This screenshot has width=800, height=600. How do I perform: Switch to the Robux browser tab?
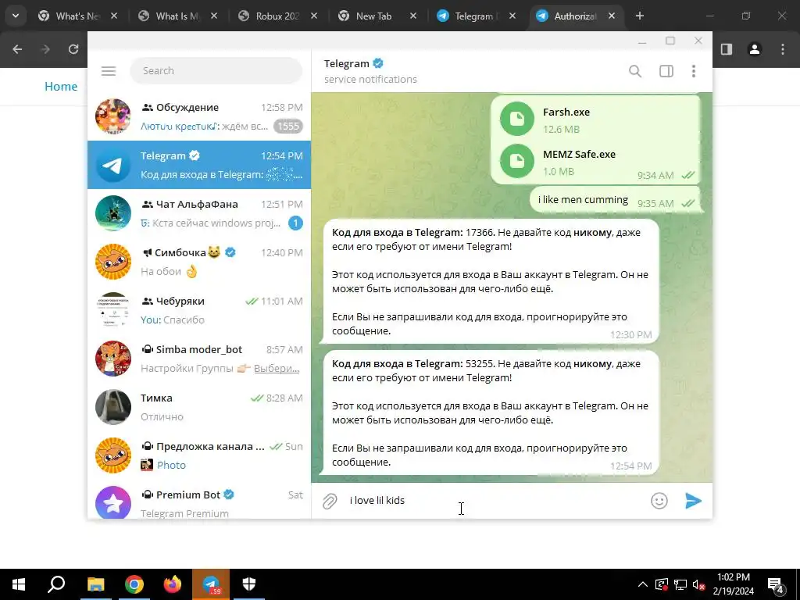tap(278, 16)
